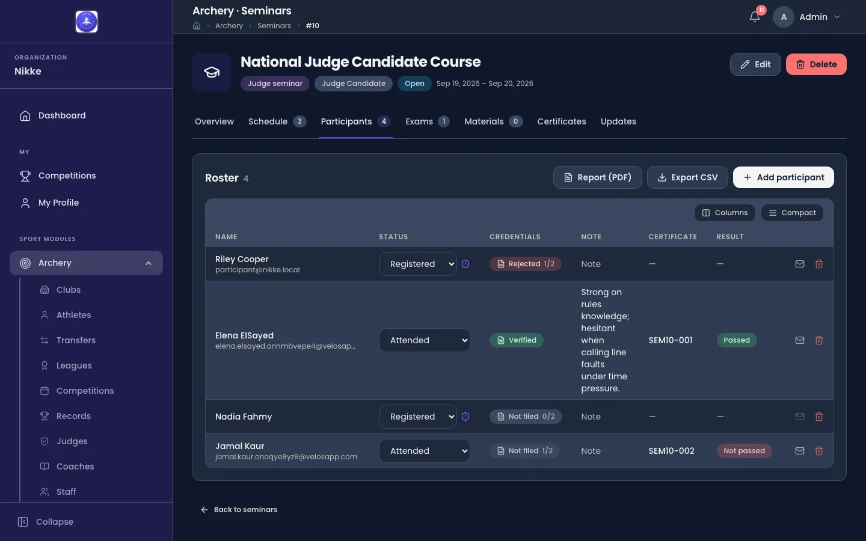Open the Certificates tab
This screenshot has width=866, height=541.
562,121
